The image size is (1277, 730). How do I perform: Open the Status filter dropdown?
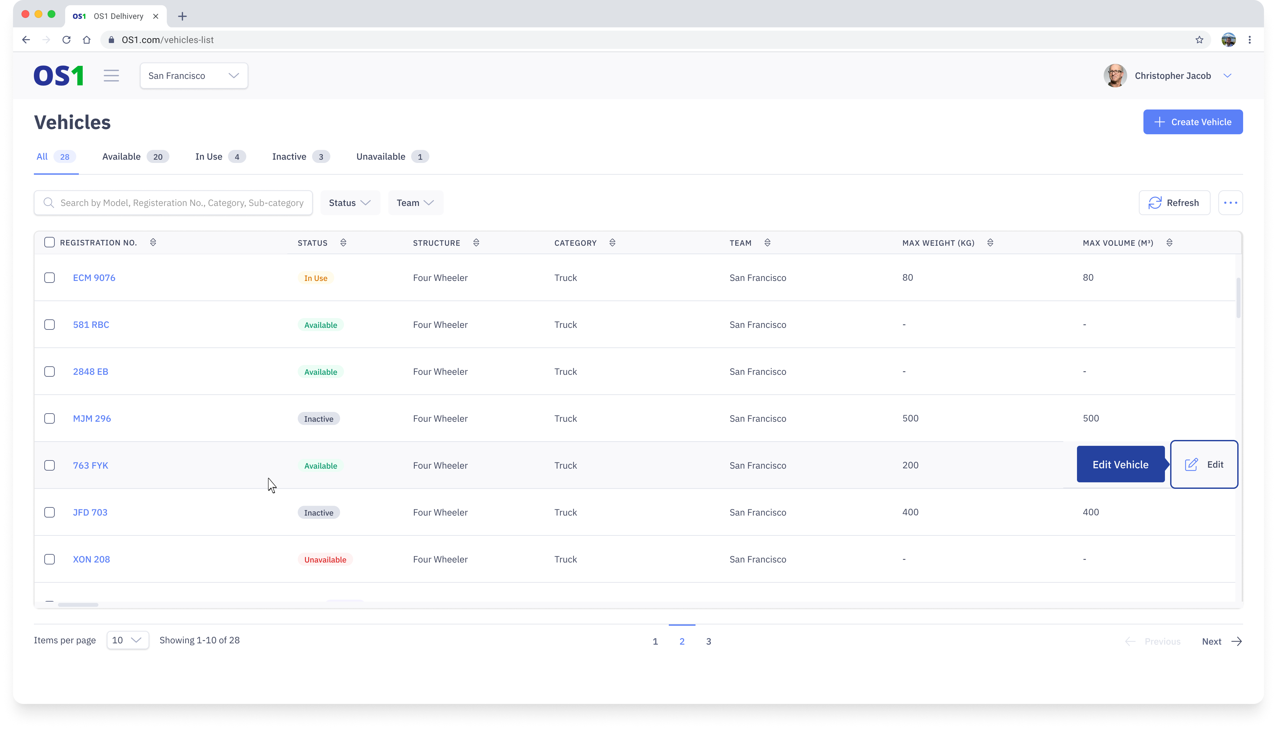pos(350,203)
